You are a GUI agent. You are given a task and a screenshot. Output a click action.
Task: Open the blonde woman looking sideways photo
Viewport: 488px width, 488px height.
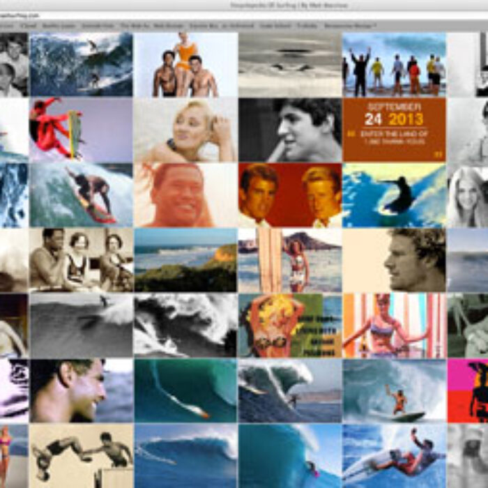click(x=186, y=130)
